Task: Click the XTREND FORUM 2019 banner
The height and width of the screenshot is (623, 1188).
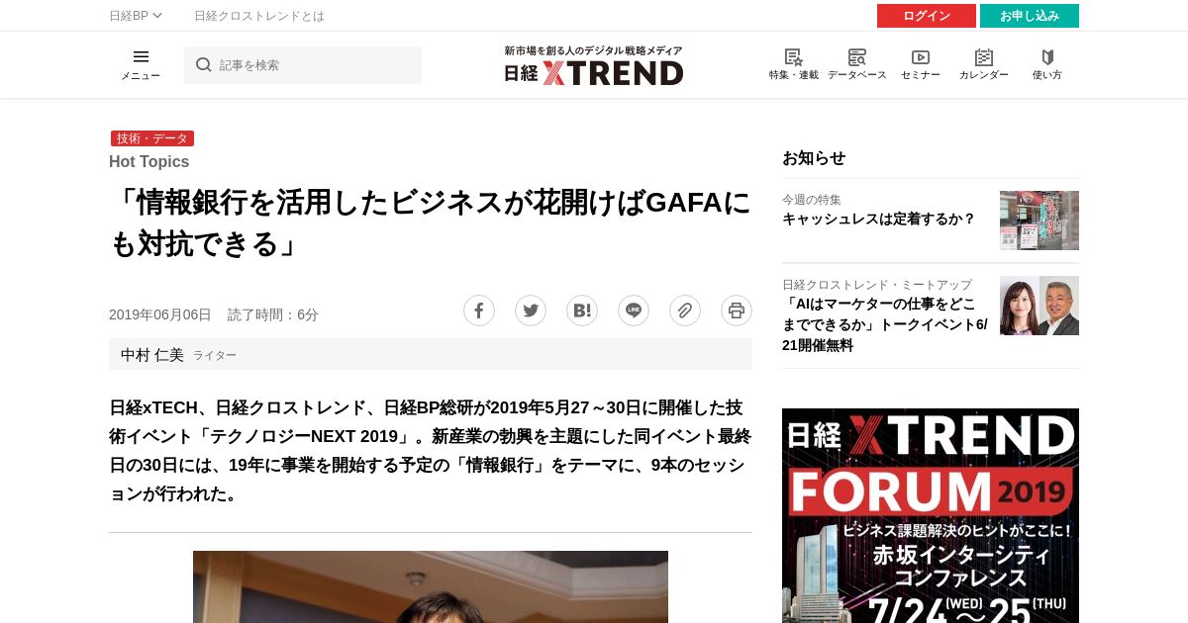Action: 931,515
